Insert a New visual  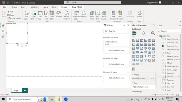[x=92, y=15]
